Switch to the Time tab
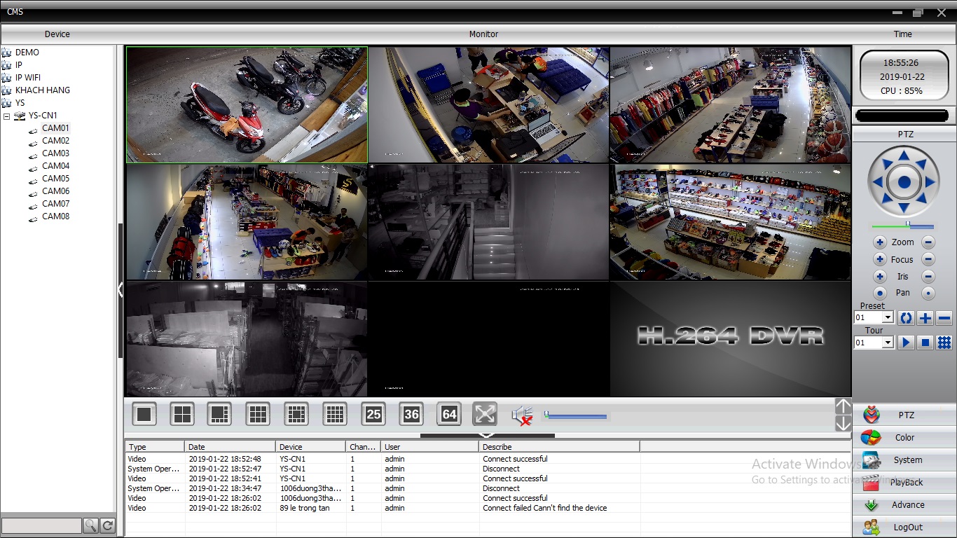Screen dimensions: 957x538 coord(902,34)
